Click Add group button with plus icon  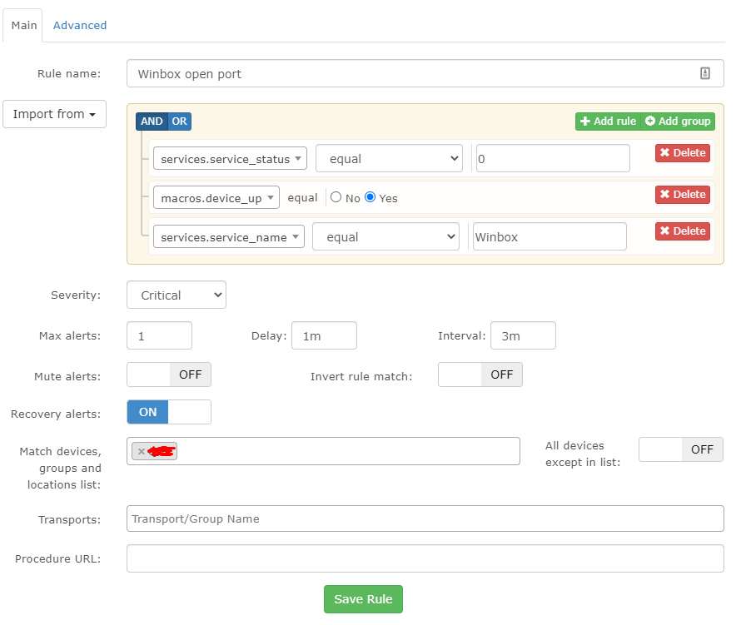(678, 122)
